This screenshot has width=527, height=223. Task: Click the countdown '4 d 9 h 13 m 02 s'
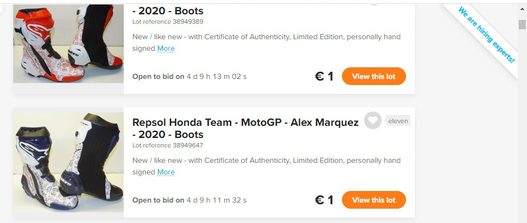point(217,76)
